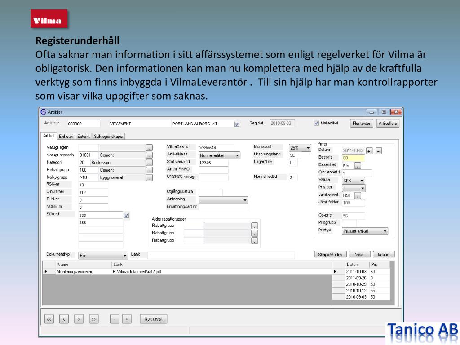Image resolution: width=460 pixels, height=345 pixels.
Task: Switch to the Sök egenskaper tab
Action: click(109, 136)
